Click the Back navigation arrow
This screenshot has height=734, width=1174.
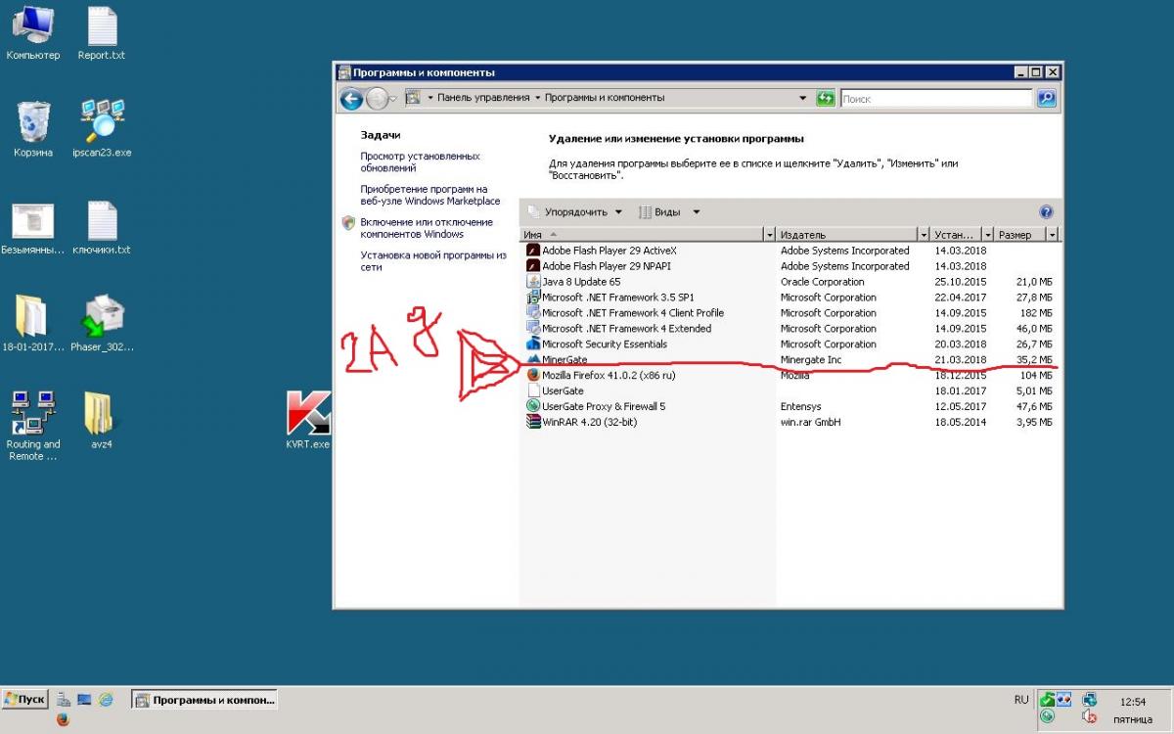[351, 99]
